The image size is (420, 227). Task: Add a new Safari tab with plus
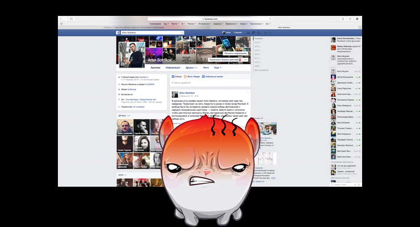(360, 27)
